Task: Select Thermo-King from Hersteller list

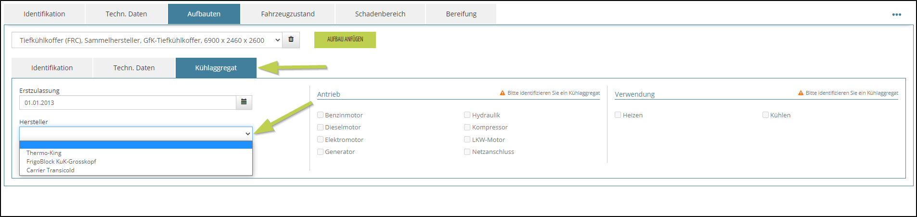Action: tap(44, 153)
